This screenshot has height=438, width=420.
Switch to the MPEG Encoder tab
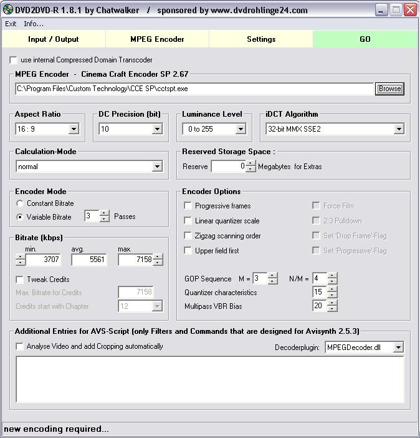pos(157,39)
